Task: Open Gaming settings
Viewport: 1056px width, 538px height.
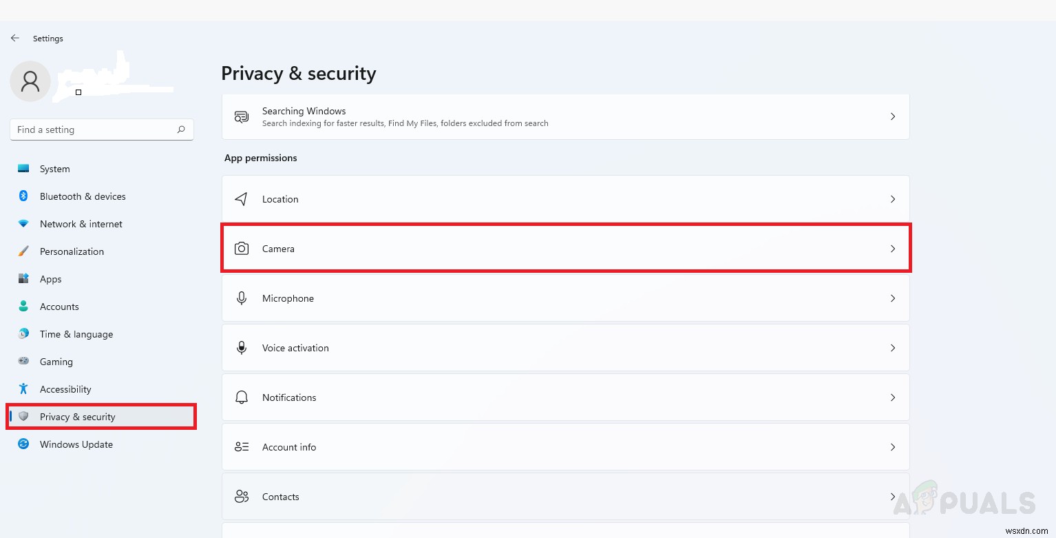Action: pos(56,362)
